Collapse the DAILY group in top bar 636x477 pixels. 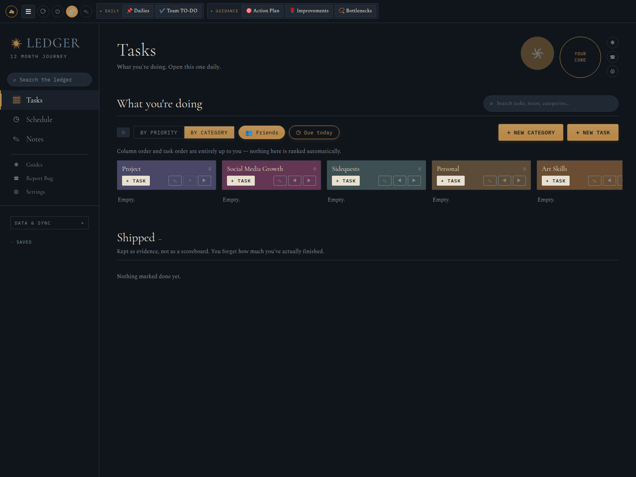click(x=109, y=11)
